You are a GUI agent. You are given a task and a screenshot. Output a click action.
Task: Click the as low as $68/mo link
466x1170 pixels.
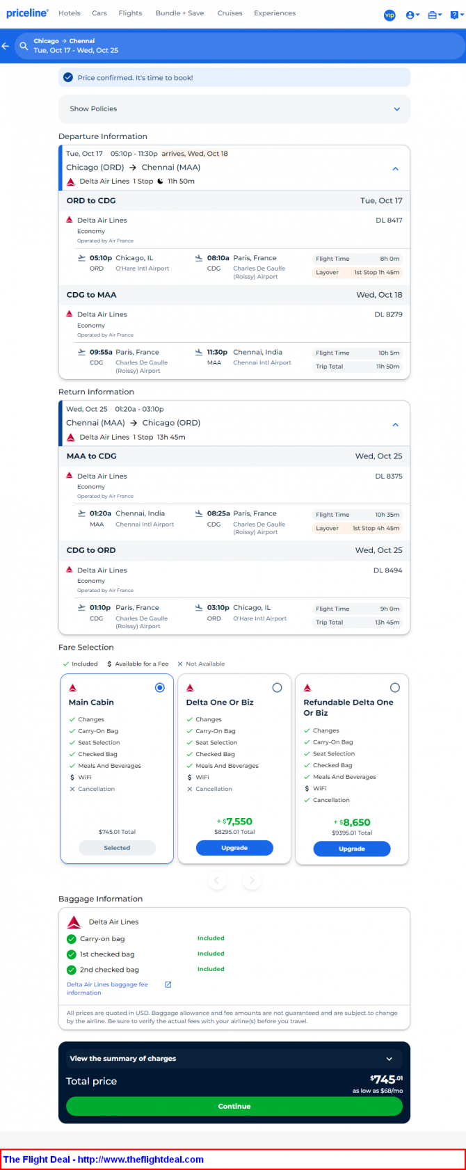point(378,1091)
